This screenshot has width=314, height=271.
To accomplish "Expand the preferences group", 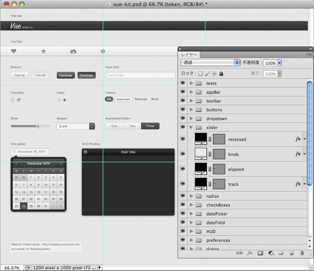I will [191, 240].
